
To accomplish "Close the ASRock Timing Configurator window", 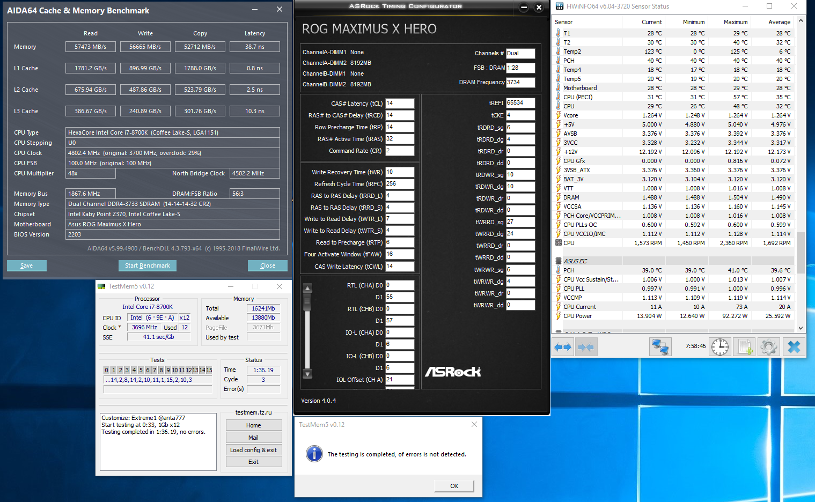I will point(539,7).
